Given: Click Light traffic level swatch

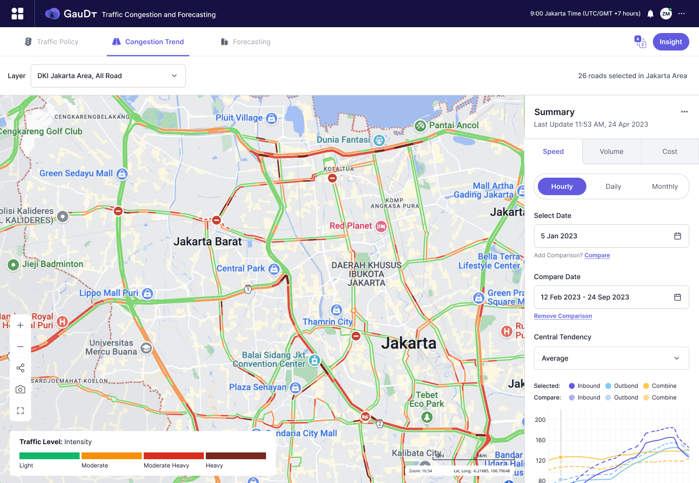Looking at the screenshot, I should click(50, 456).
